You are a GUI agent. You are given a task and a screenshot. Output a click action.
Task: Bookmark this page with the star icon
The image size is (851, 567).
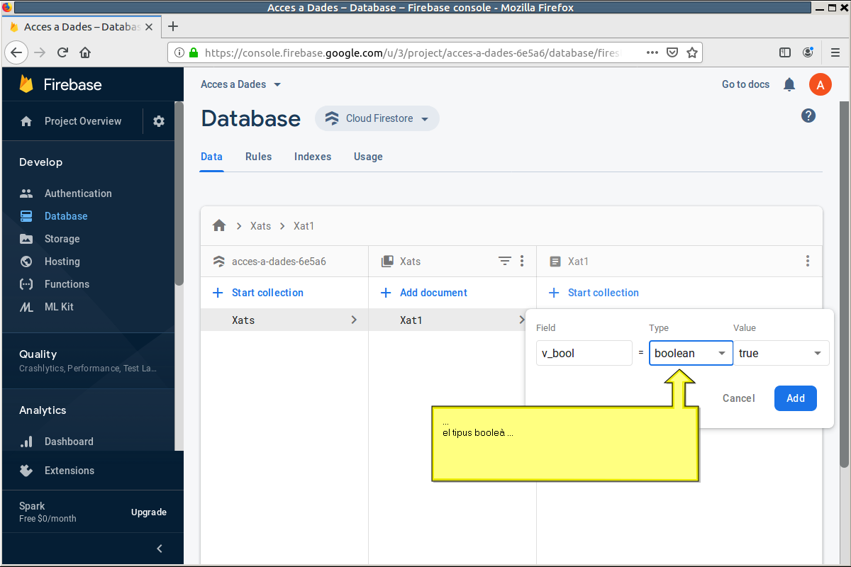[692, 52]
